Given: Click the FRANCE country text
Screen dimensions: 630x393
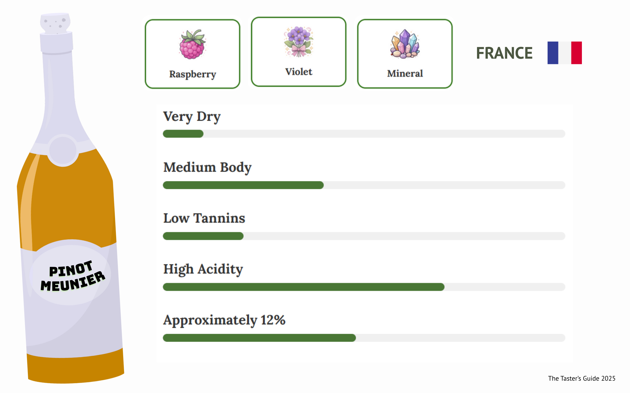Looking at the screenshot, I should click(x=504, y=53).
